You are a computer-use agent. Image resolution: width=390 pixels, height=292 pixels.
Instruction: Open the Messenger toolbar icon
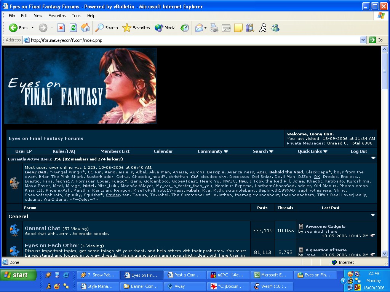point(275,27)
